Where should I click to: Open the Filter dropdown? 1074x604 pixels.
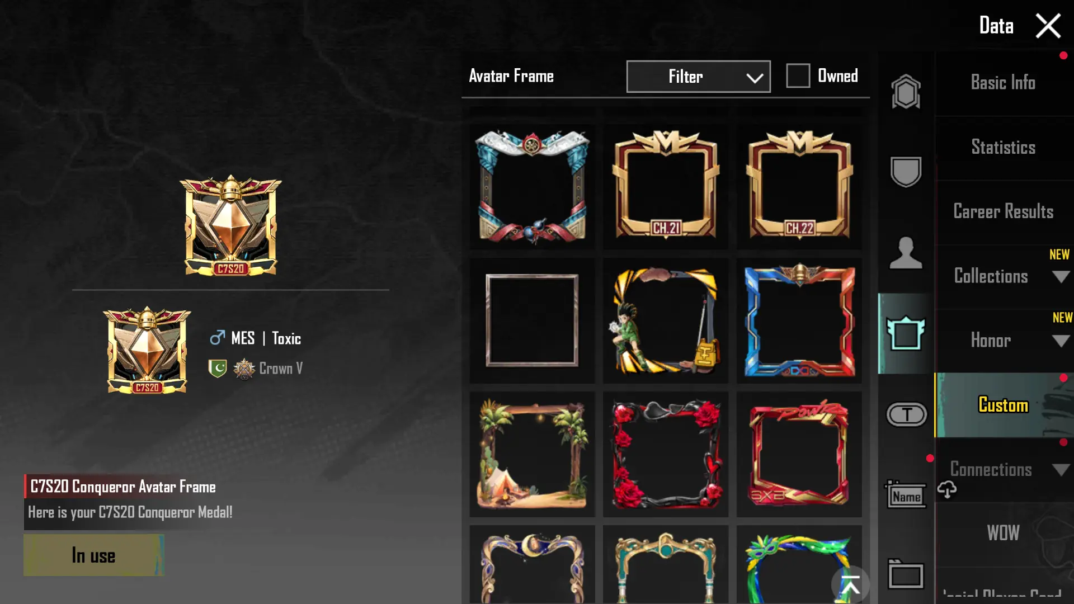(698, 77)
